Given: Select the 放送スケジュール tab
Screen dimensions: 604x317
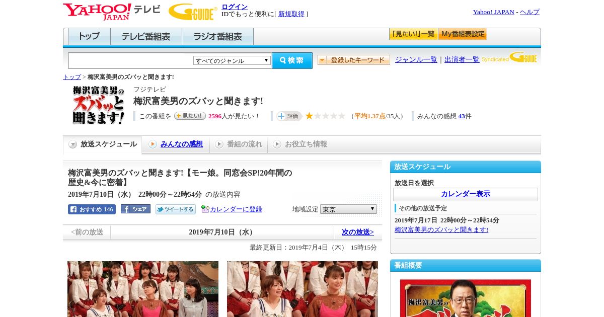Looking at the screenshot, I should [103, 144].
